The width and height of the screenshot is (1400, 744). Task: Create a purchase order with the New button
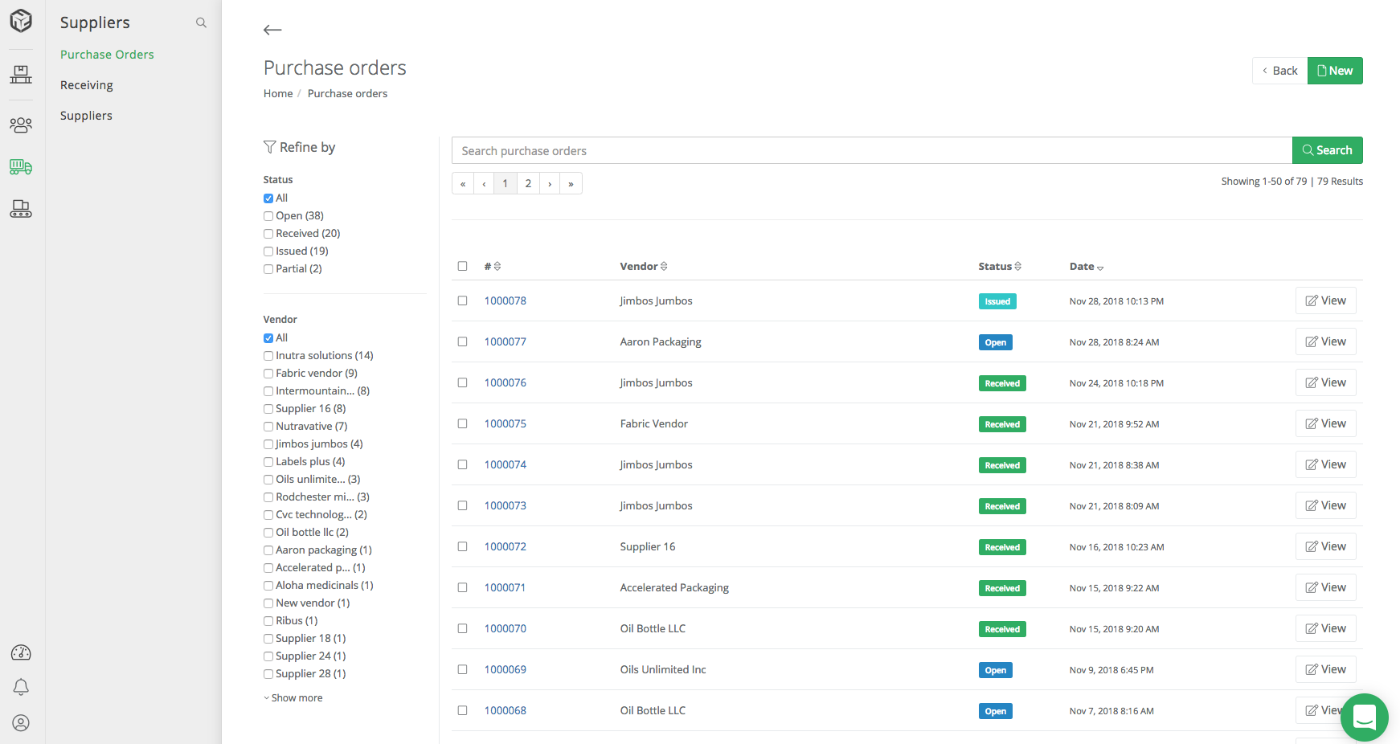1334,70
